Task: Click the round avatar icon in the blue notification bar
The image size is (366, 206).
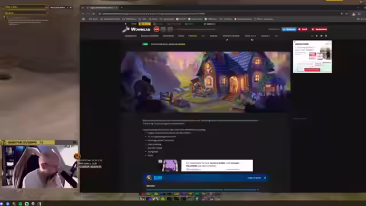Action: pyautogui.click(x=149, y=178)
